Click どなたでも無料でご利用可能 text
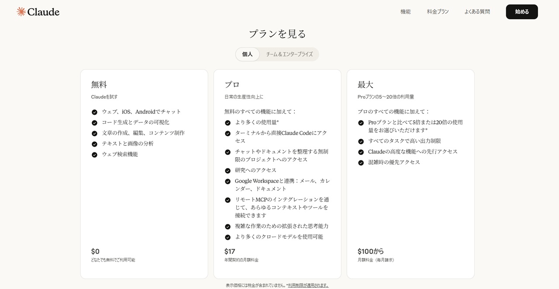The width and height of the screenshot is (559, 289). click(x=113, y=260)
